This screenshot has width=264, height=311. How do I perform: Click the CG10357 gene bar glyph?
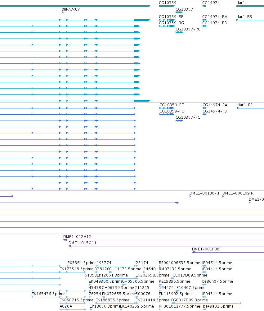179,12
